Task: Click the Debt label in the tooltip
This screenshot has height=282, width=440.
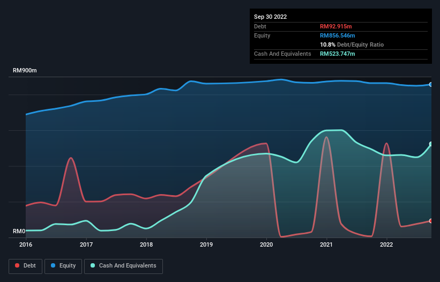Action: click(x=260, y=26)
